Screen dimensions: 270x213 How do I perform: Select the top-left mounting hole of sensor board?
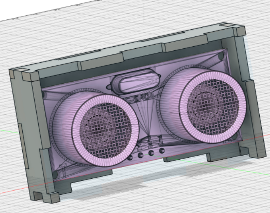tap(44, 95)
